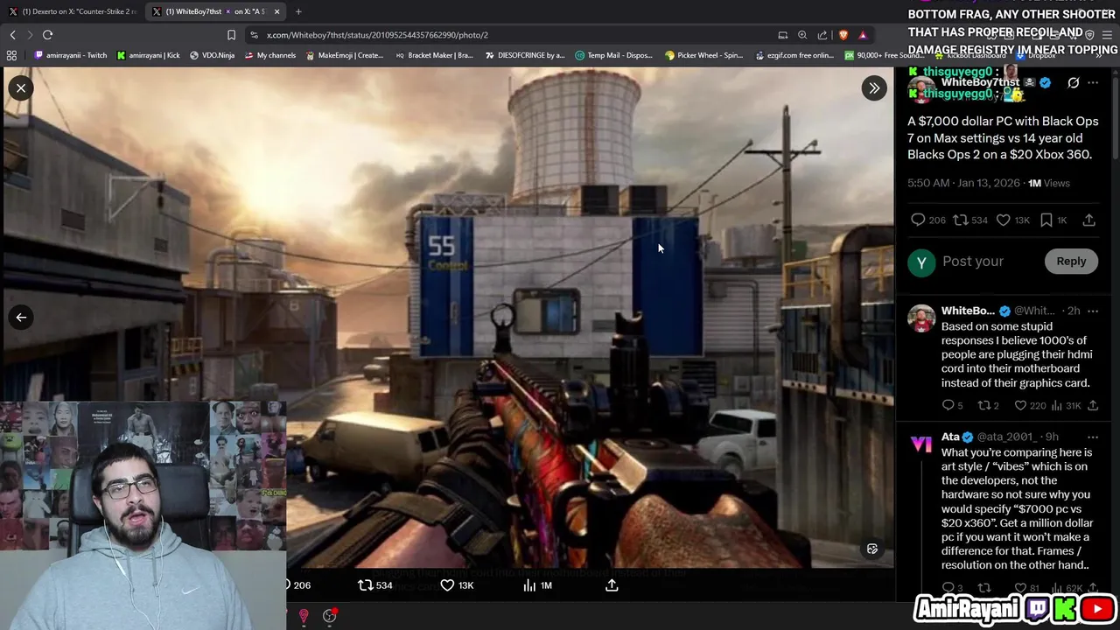The width and height of the screenshot is (1120, 630).
Task: Click the 1M Views text on post
Action: [x=1049, y=183]
